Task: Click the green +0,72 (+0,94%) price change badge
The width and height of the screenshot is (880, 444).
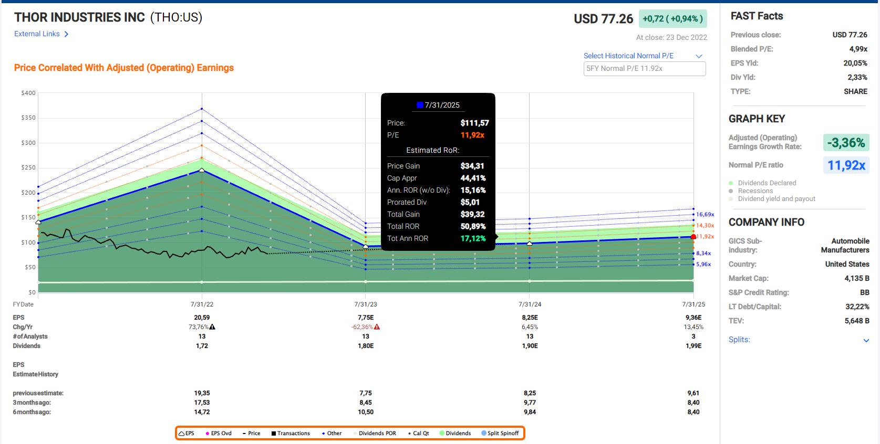Action: [x=673, y=19]
